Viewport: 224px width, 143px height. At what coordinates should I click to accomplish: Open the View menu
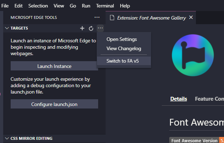59,6
